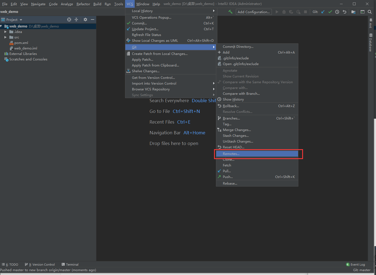The width and height of the screenshot is (376, 275).
Task: Click the disabled Stop square icon
Action: click(305, 12)
